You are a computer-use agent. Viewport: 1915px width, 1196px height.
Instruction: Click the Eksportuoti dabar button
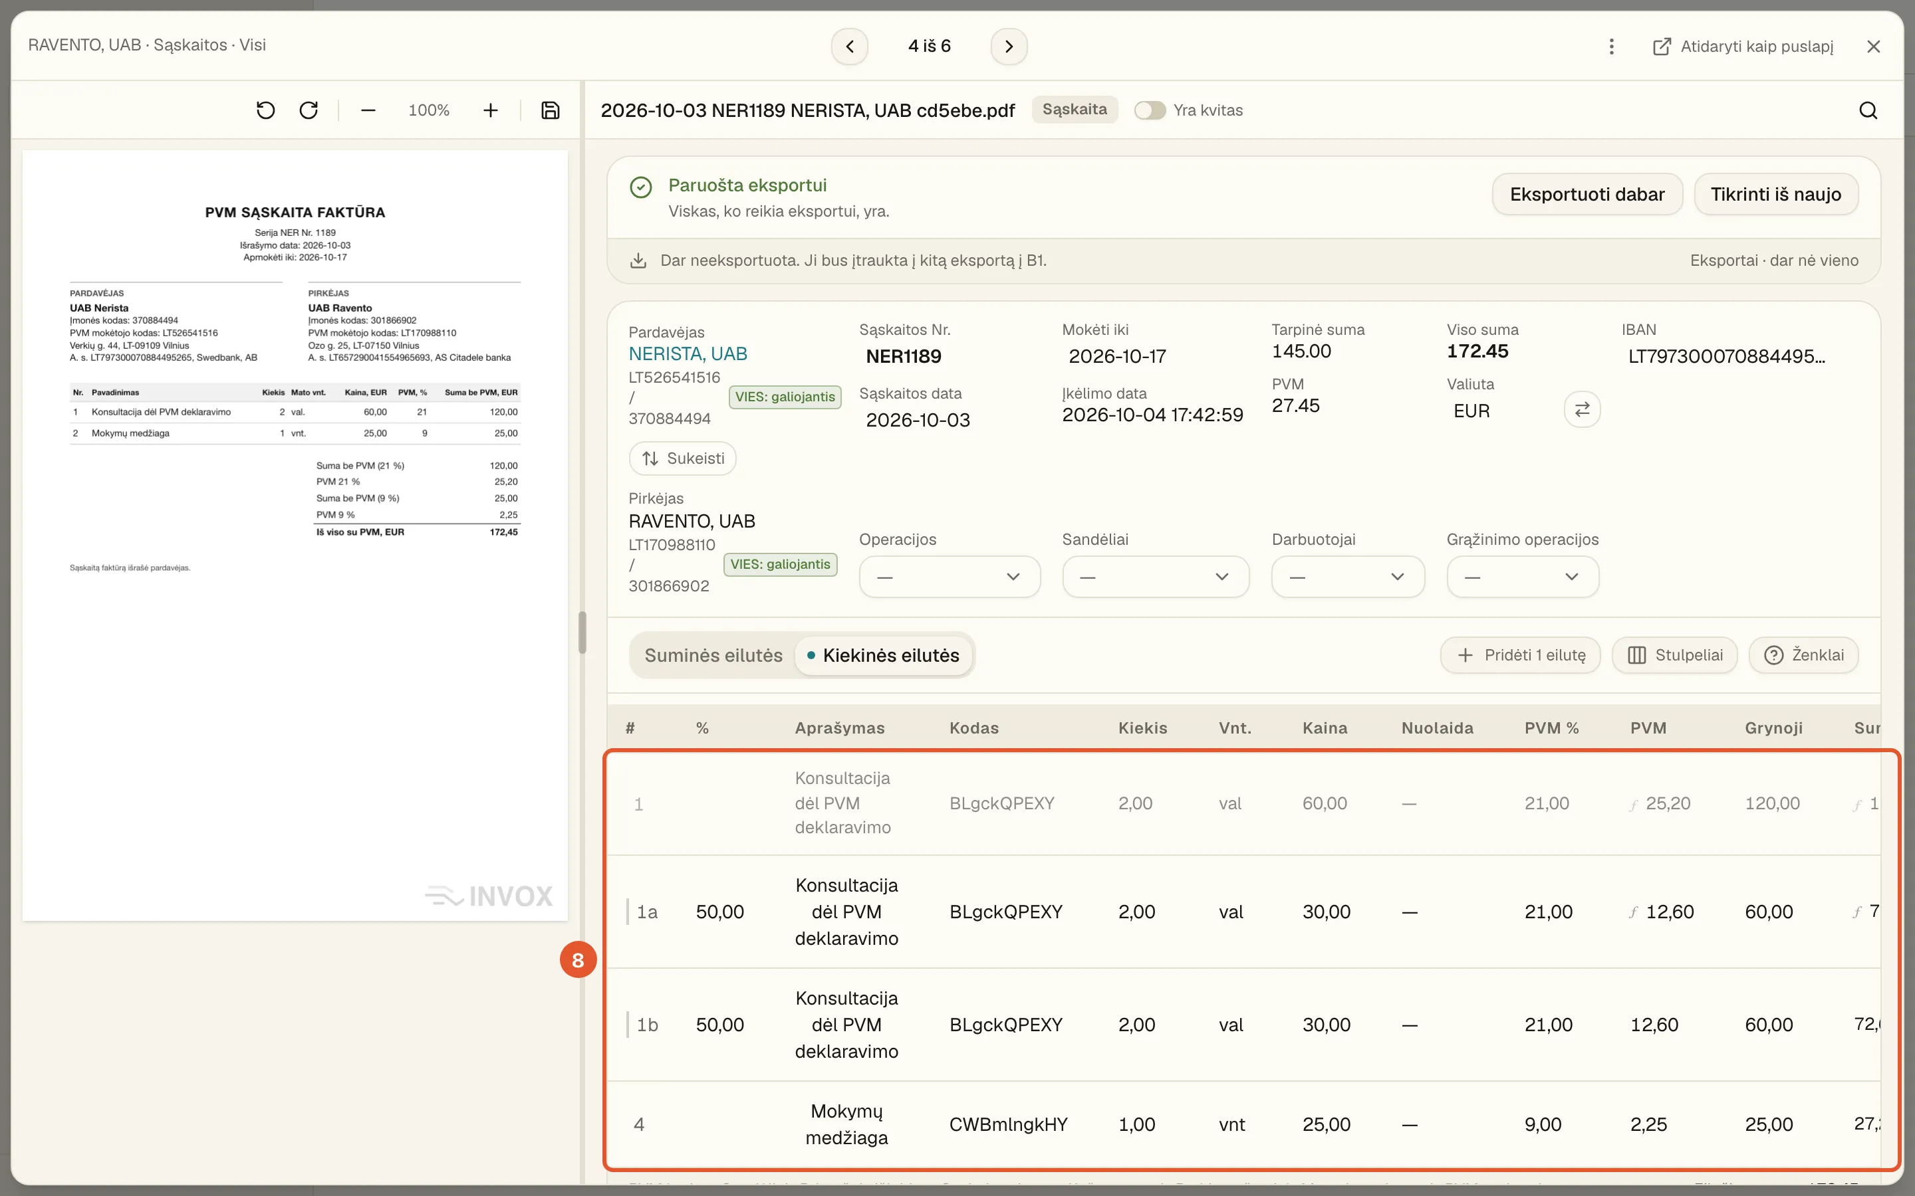1587,194
